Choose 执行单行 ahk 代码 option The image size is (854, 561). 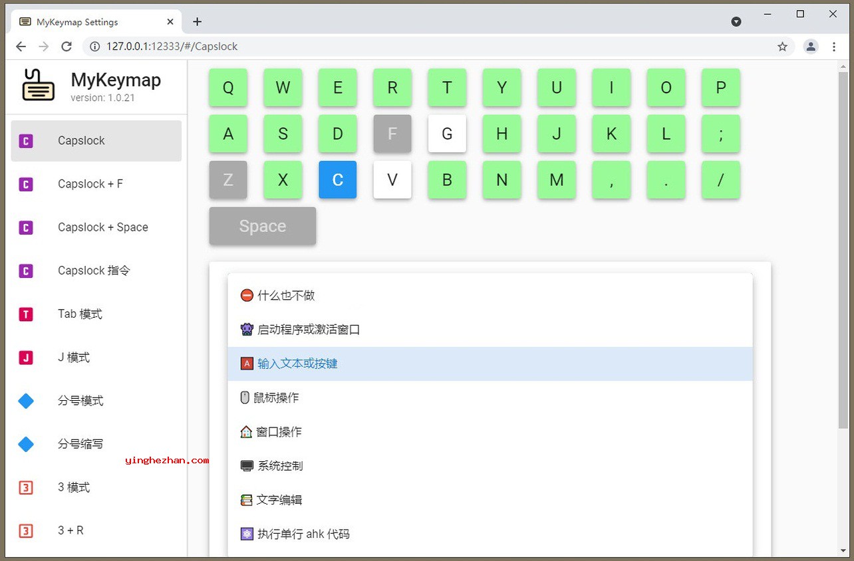(490, 534)
